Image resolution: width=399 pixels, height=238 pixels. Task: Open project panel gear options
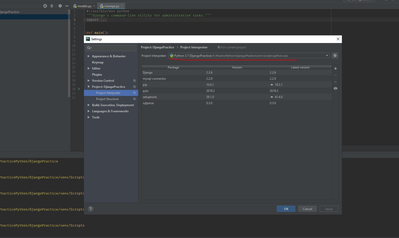point(60,6)
